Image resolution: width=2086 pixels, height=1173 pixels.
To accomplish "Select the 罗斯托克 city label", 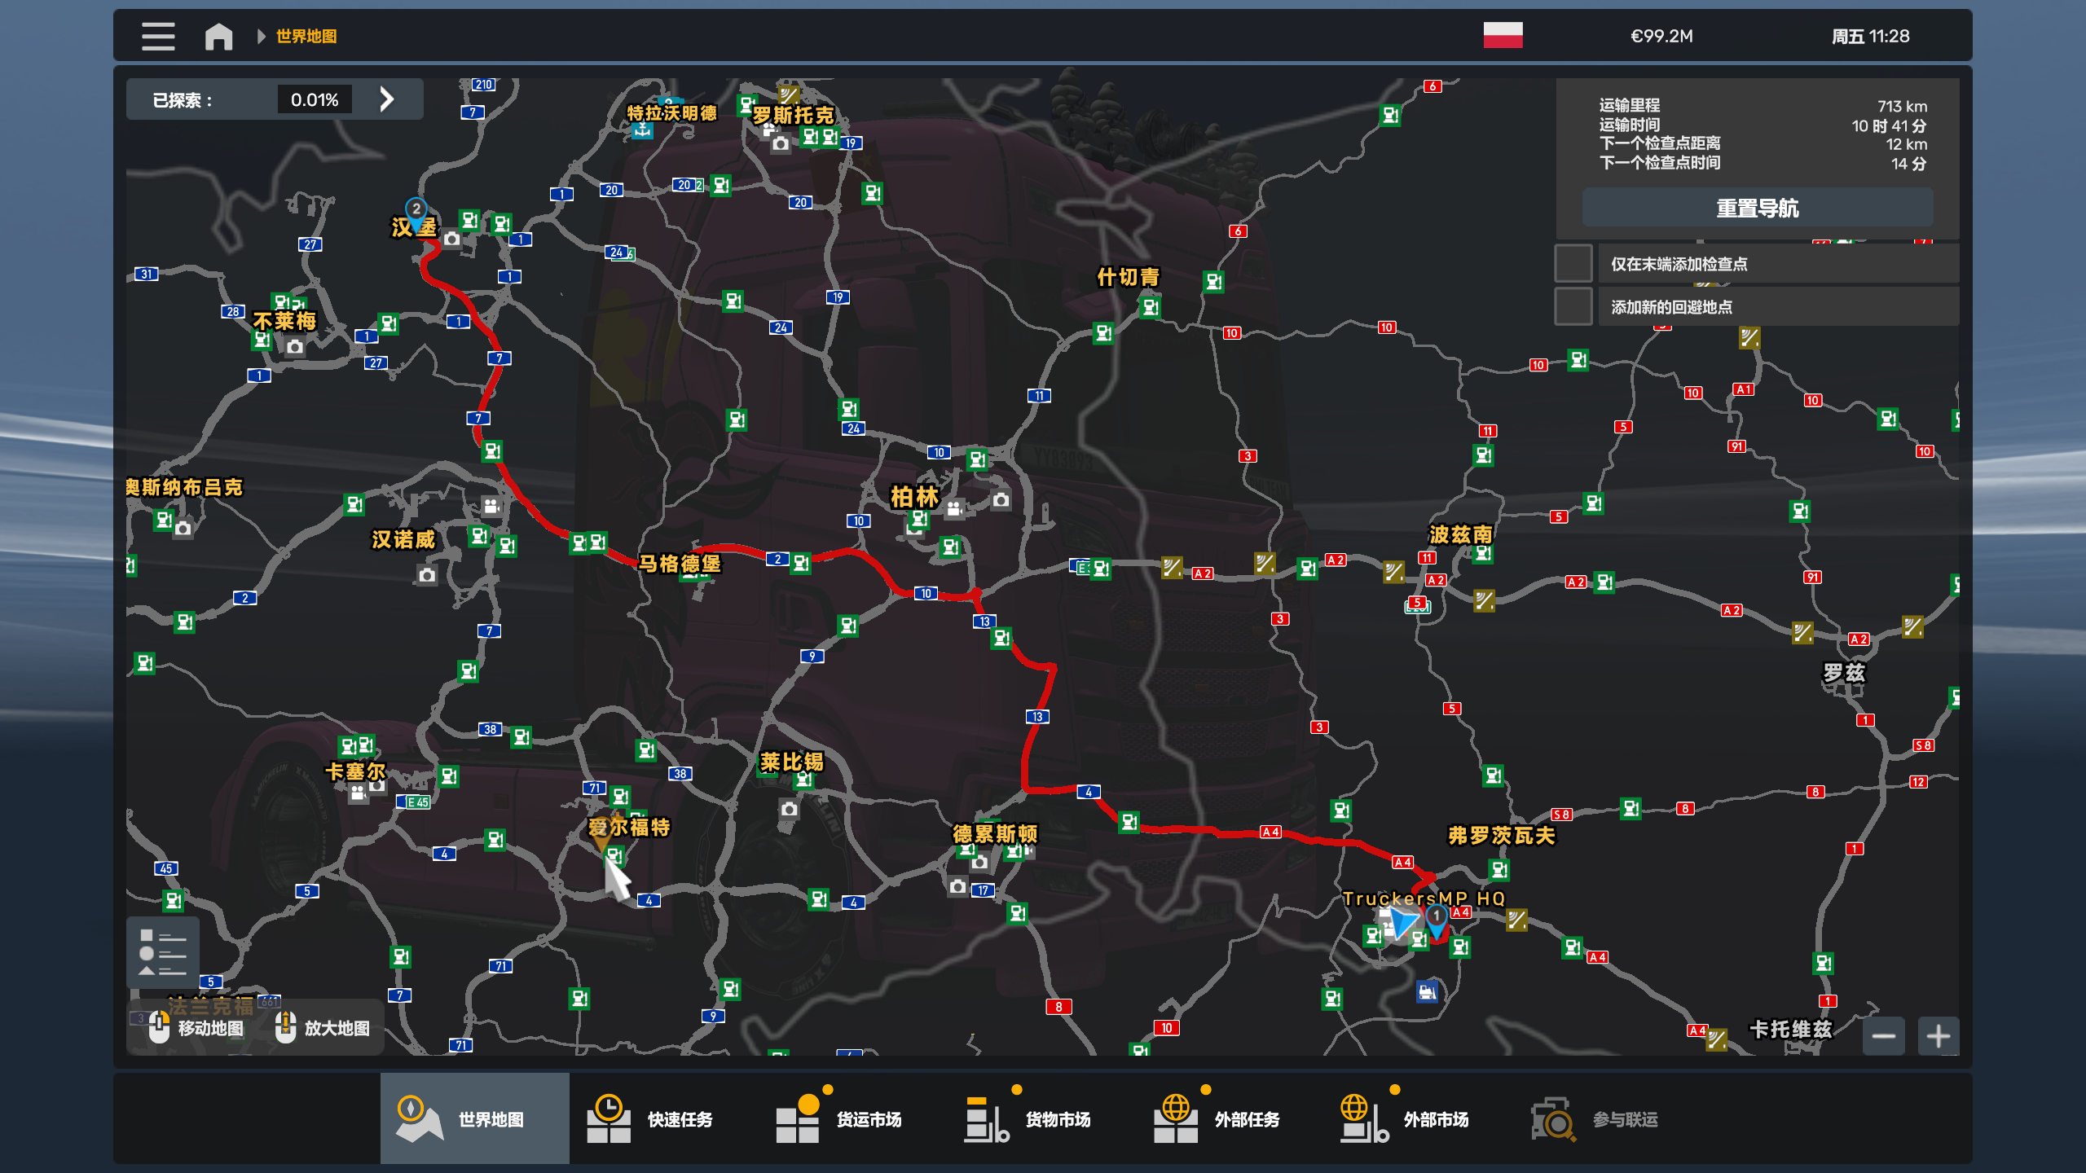I will tap(793, 115).
